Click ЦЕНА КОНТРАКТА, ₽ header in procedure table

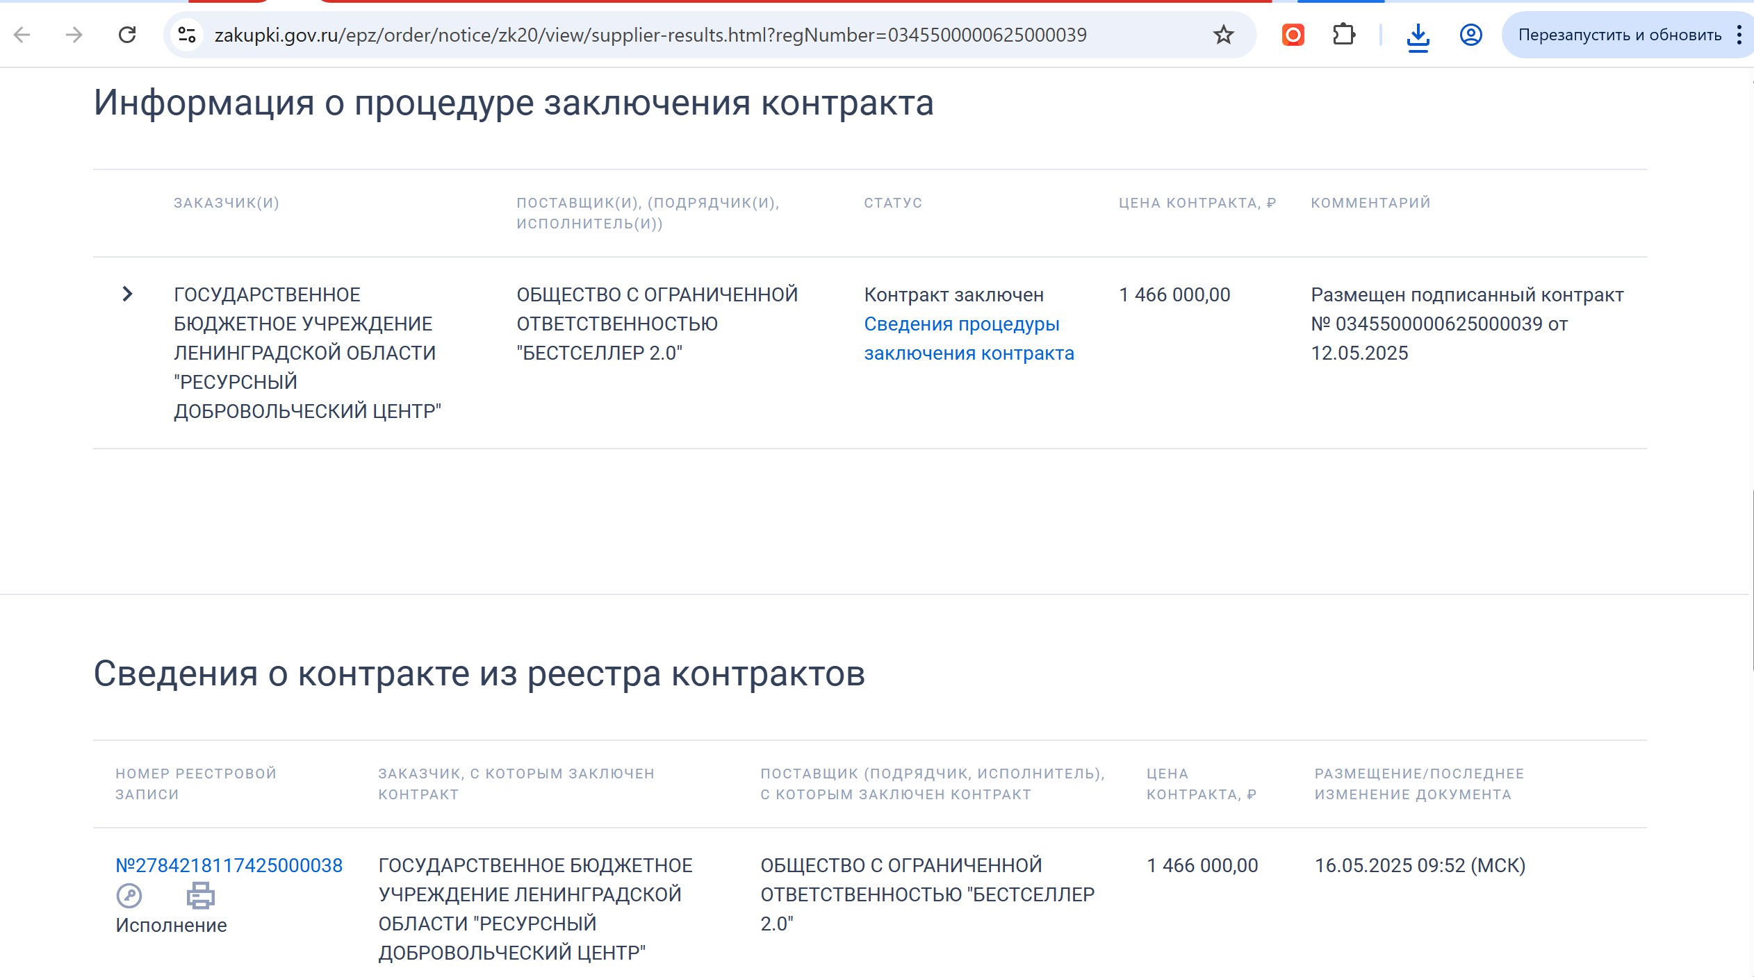click(1197, 203)
